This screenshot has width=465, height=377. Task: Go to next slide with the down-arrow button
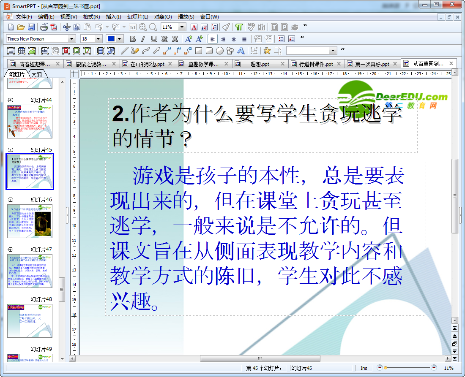454,351
